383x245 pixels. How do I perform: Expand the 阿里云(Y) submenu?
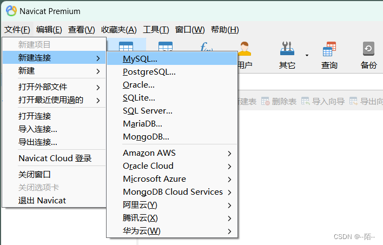[x=172, y=204]
